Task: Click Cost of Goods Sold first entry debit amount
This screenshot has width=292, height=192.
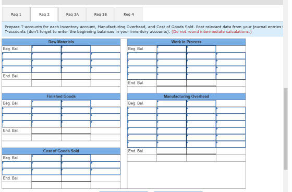Action: click(x=46, y=165)
